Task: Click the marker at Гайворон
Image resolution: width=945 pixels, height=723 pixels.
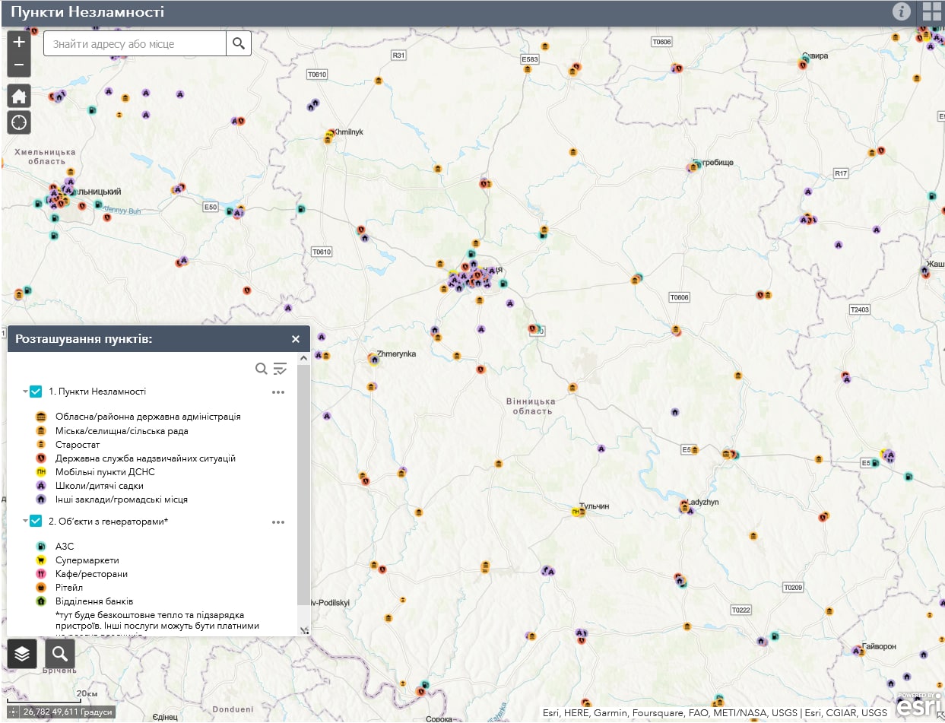Action: click(858, 651)
